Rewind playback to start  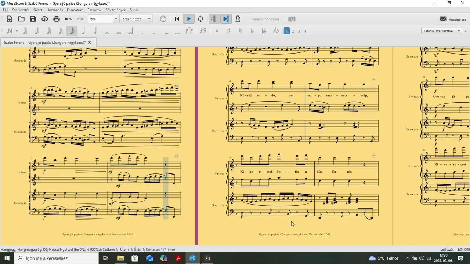click(177, 19)
